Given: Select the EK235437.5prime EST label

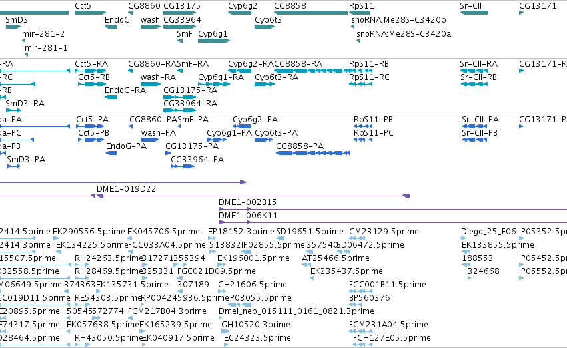Looking at the screenshot, I should point(346,272).
